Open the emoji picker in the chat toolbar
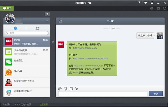 click(60, 89)
